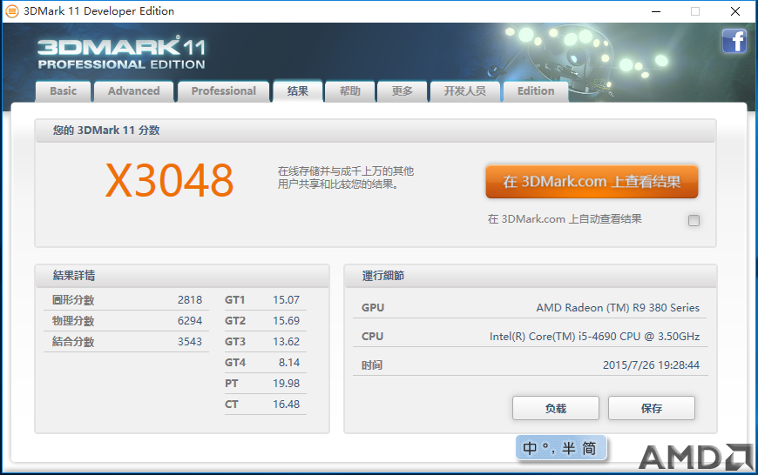Click the 保存 button
Screen dimensions: 758x475
point(651,408)
